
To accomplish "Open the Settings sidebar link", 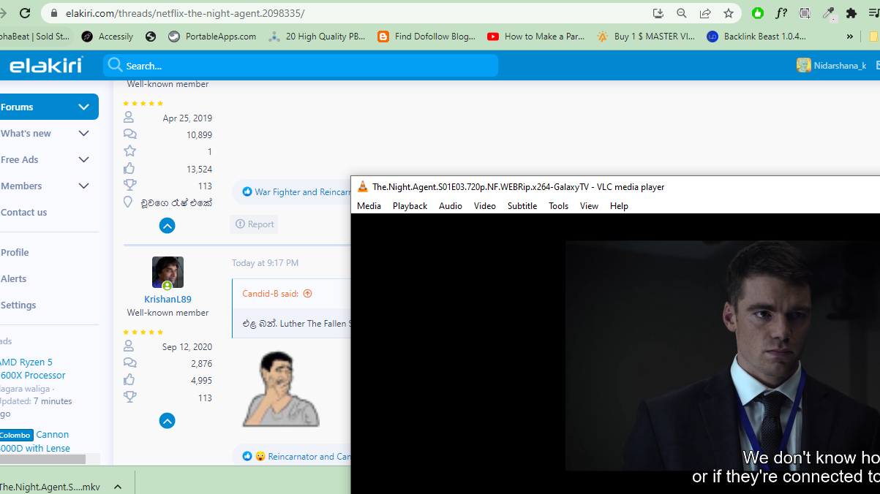I will (18, 305).
